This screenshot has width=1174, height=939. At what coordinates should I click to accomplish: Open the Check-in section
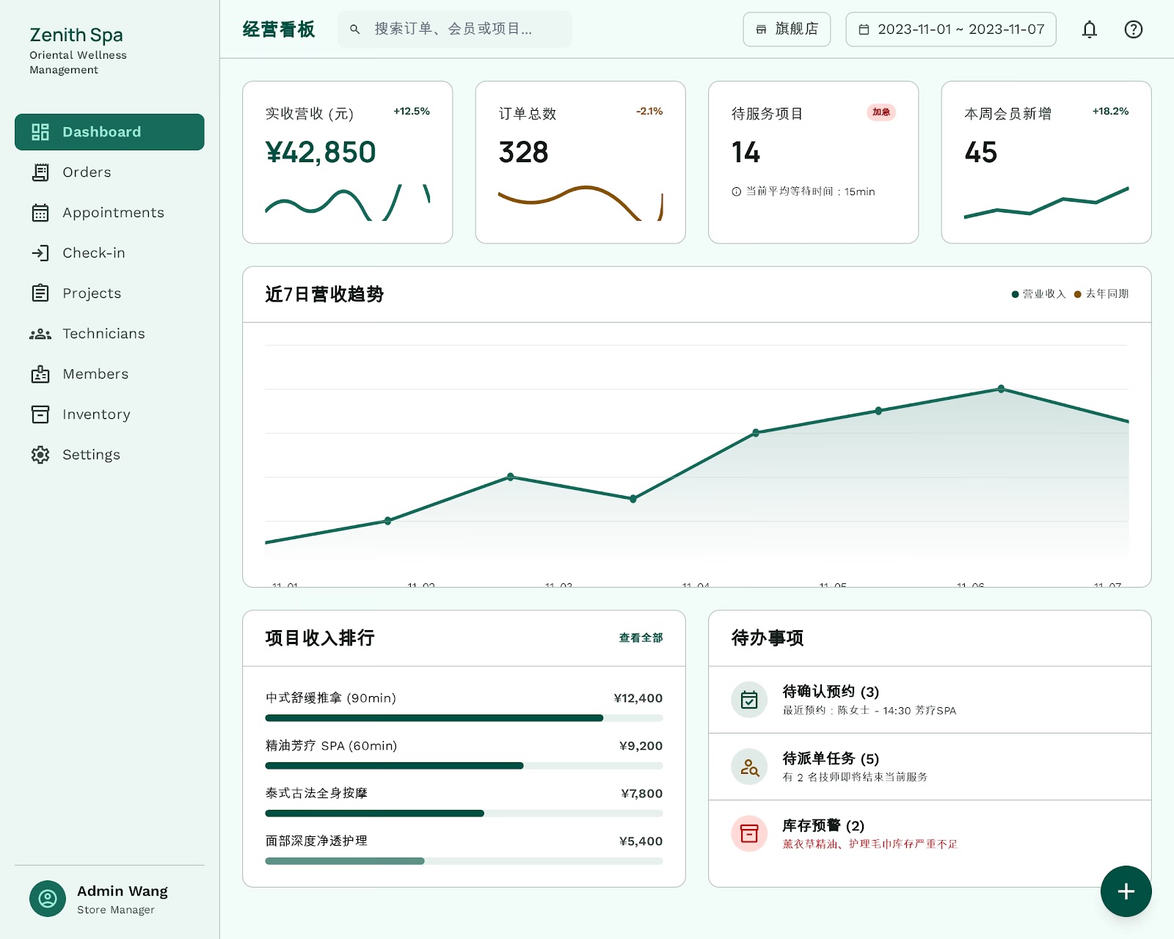(x=109, y=253)
